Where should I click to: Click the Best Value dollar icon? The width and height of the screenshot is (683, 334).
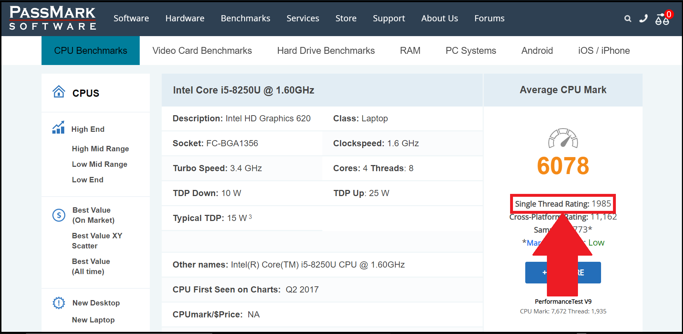click(58, 215)
